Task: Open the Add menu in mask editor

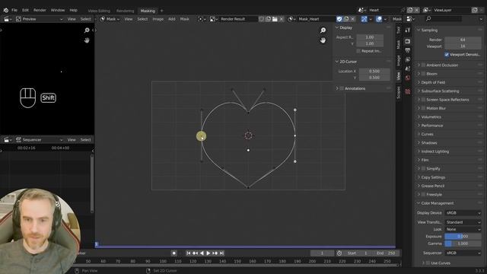Action: tap(172, 19)
